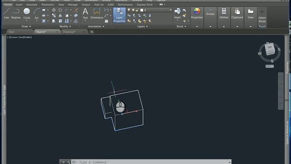
Task: Switch to the Parametric ribbon tab
Action: (x=48, y=5)
